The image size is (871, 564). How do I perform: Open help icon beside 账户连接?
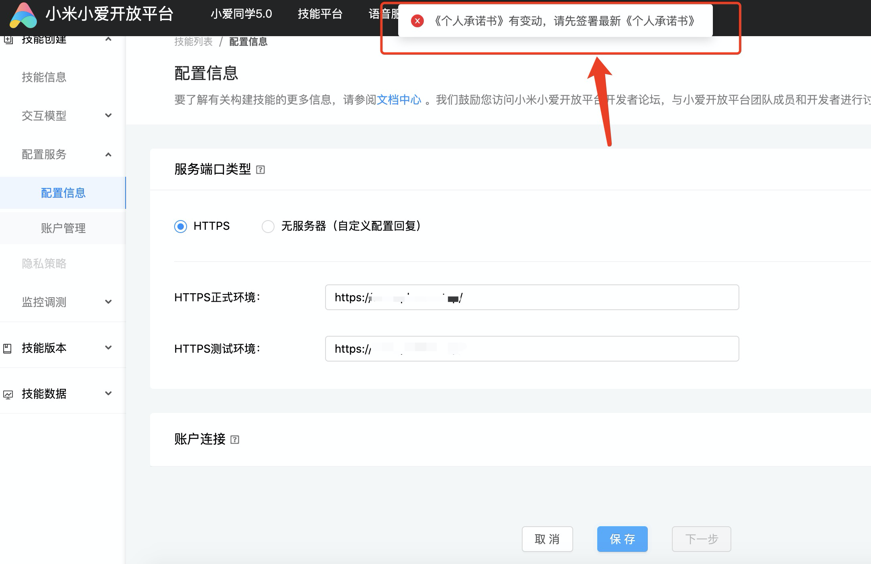point(235,440)
